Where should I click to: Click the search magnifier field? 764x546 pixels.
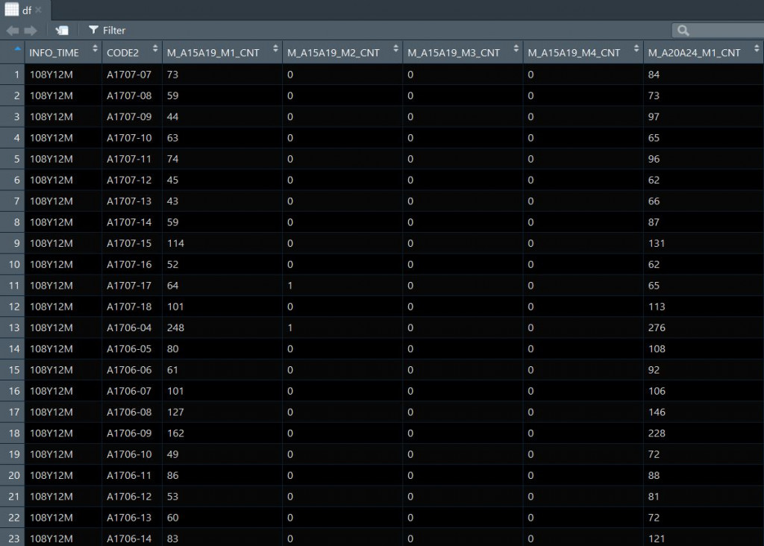pos(718,31)
